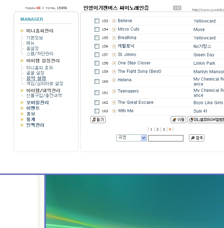
Task: Go to page 3 of song list
Action: (164, 129)
